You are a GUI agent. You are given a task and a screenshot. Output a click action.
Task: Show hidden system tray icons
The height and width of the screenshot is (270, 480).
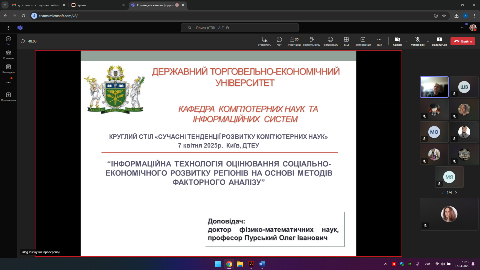[x=386, y=264]
